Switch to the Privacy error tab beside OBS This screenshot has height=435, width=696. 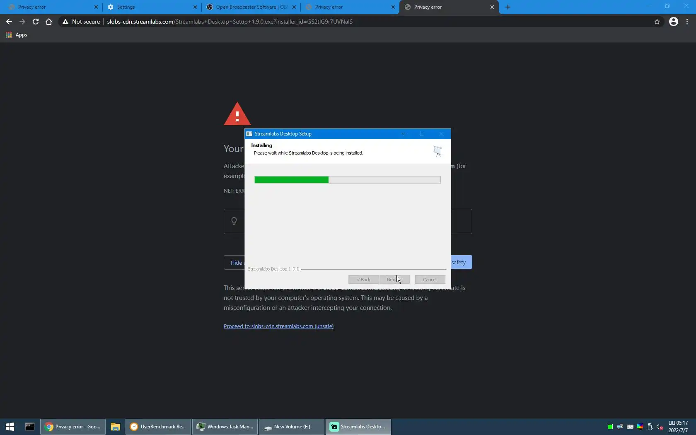(350, 7)
